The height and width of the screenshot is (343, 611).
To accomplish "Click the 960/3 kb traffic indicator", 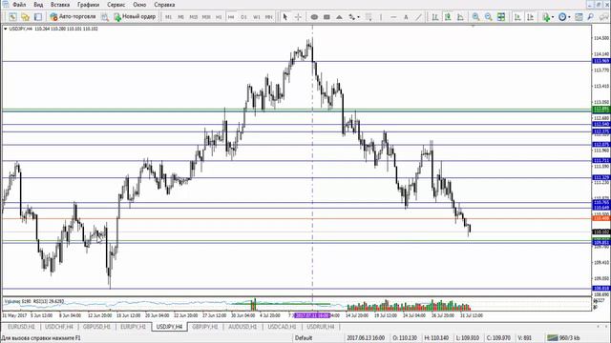I will pos(570,337).
